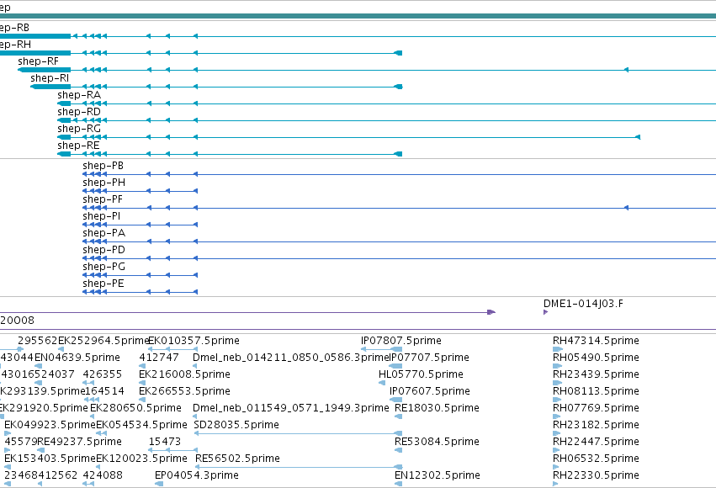
Task: Click the DME1-014J03.F feature label
Action: (583, 304)
